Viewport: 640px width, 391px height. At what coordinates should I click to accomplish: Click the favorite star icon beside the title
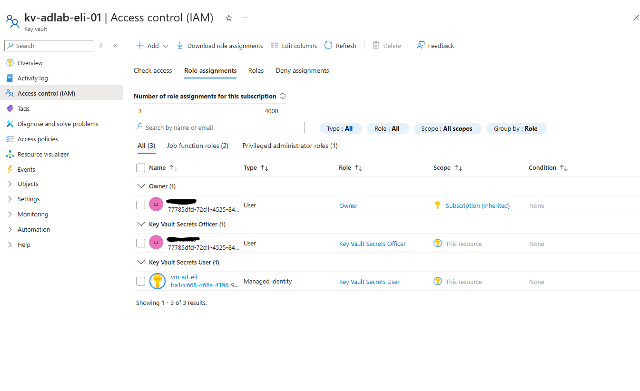(x=229, y=18)
